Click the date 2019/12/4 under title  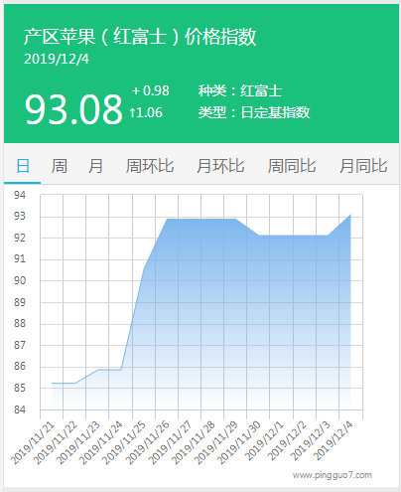(57, 59)
